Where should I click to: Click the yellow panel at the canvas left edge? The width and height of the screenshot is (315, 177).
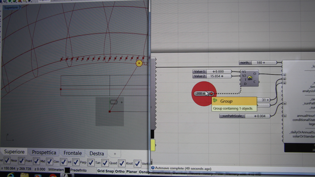click(x=153, y=145)
